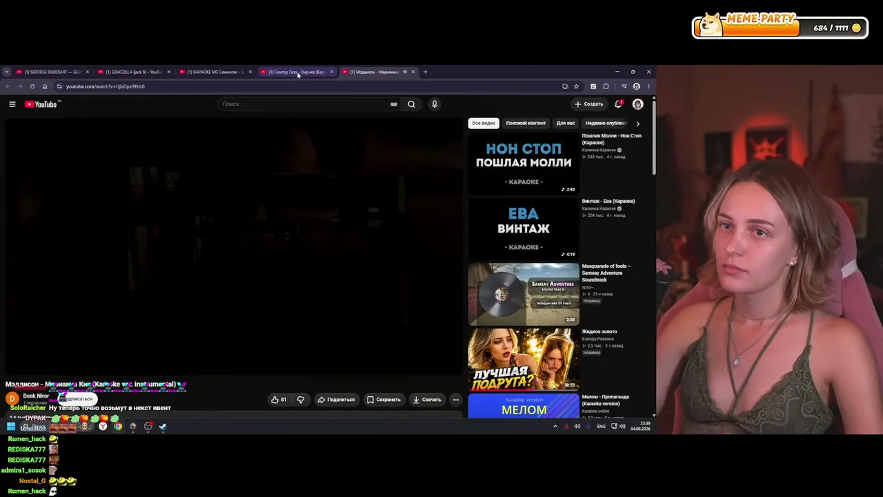
Task: Open the Жидкое золото video title
Action: (x=599, y=332)
